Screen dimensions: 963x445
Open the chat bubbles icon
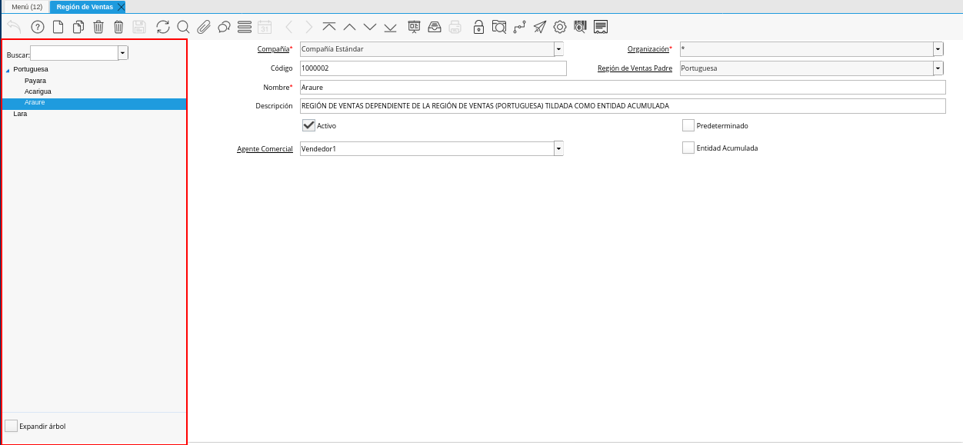[x=224, y=27]
